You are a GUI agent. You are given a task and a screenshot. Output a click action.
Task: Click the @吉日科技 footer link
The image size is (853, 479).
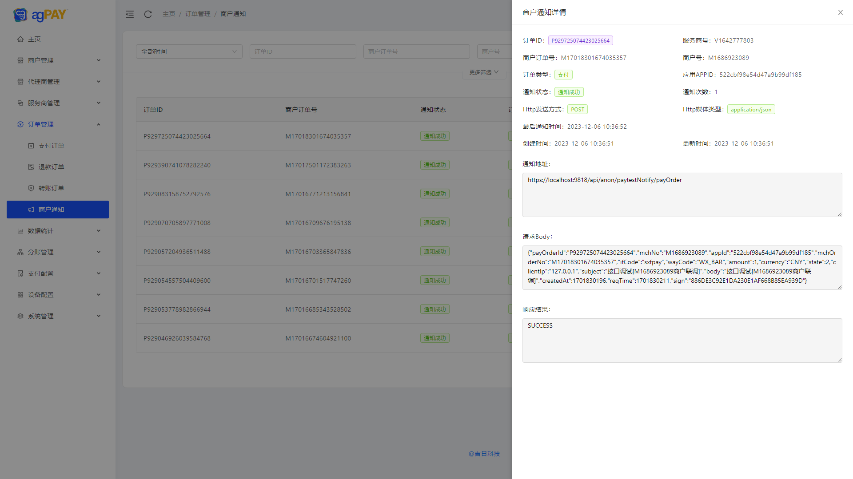pyautogui.click(x=484, y=454)
